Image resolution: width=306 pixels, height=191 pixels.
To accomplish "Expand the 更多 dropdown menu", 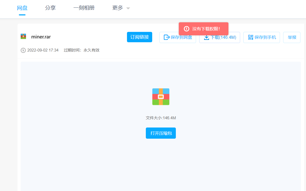I will point(121,8).
